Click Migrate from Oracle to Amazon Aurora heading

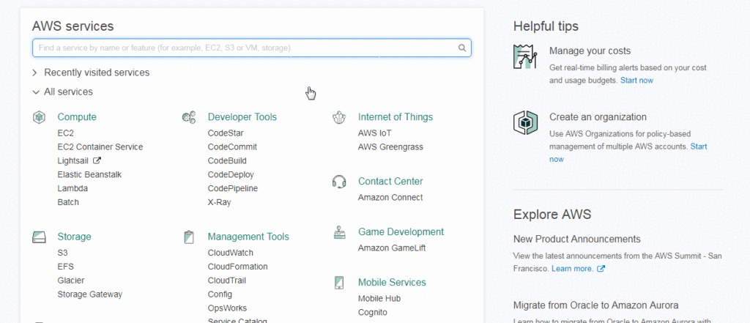pyautogui.click(x=596, y=305)
